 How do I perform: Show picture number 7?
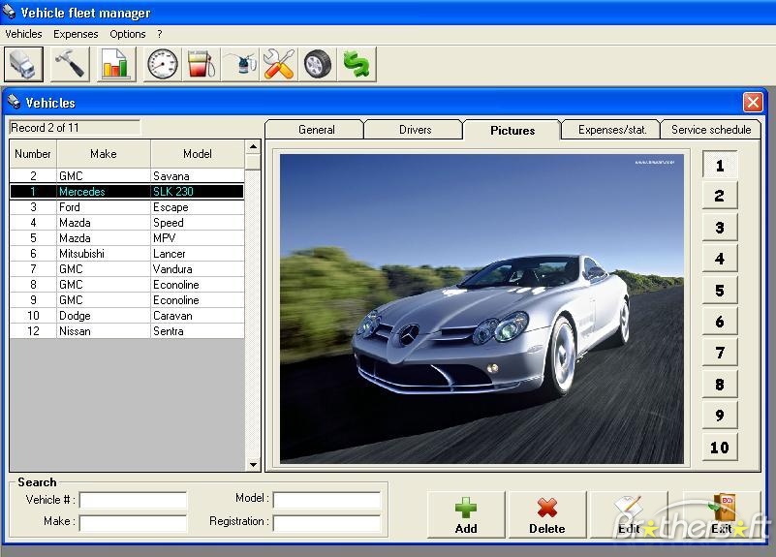pyautogui.click(x=720, y=353)
